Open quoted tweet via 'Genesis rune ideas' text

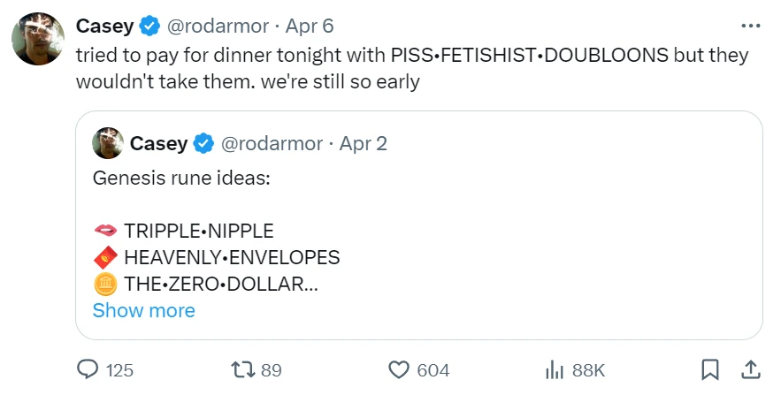click(x=180, y=178)
